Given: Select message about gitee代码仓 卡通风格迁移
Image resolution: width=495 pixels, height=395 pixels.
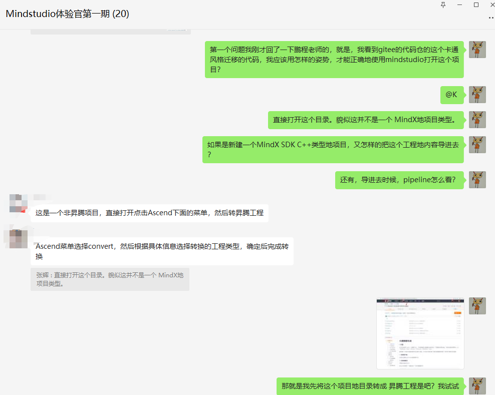Looking at the screenshot, I should (334, 59).
